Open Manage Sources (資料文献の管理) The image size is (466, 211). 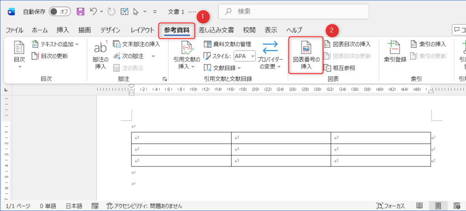coord(227,44)
